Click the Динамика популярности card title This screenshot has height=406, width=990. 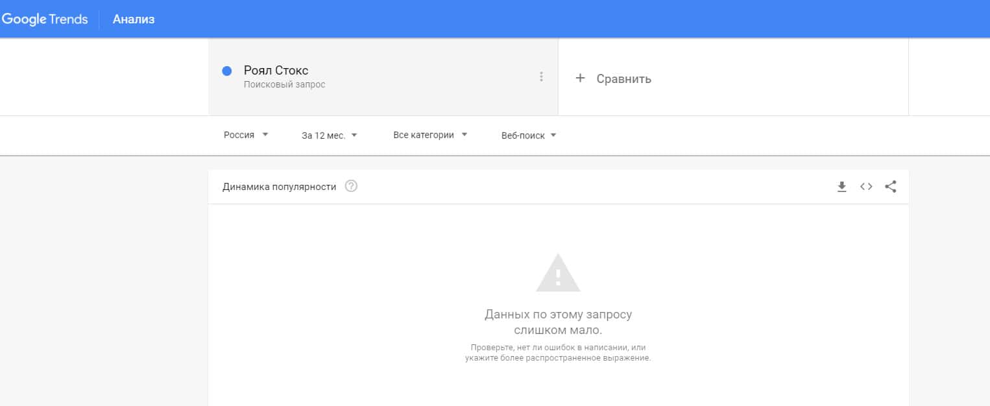point(279,187)
